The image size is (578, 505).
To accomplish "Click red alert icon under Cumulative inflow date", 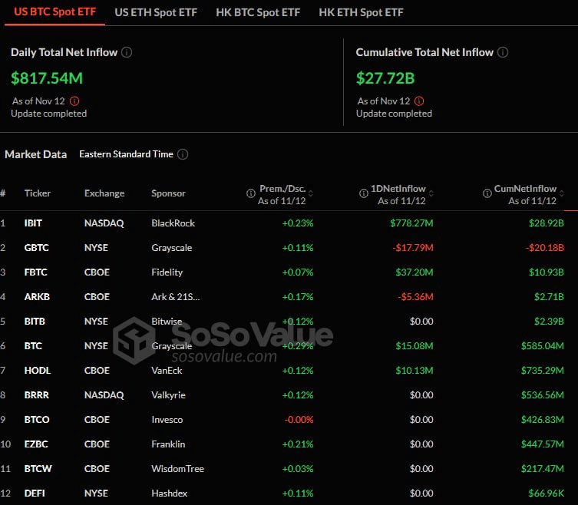I will pos(419,101).
